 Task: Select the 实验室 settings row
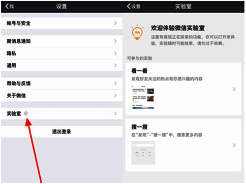pyautogui.click(x=61, y=113)
